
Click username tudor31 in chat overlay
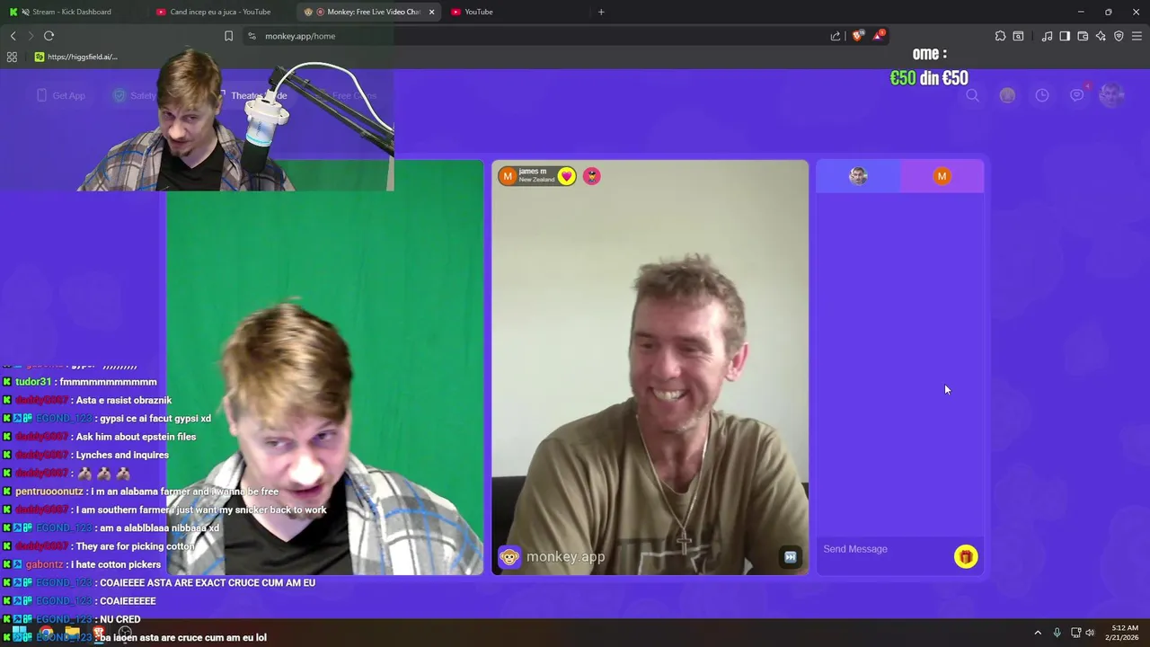pyautogui.click(x=33, y=382)
